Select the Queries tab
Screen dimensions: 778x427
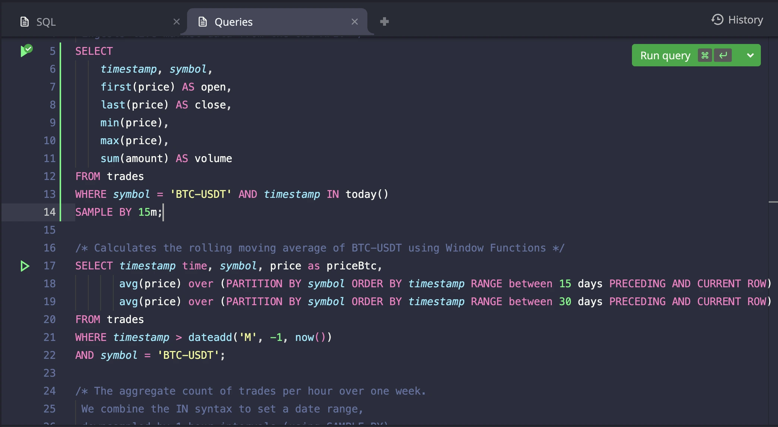tap(234, 22)
